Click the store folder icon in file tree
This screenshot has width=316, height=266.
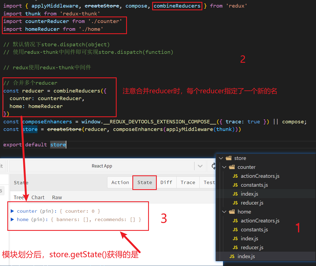229,158
